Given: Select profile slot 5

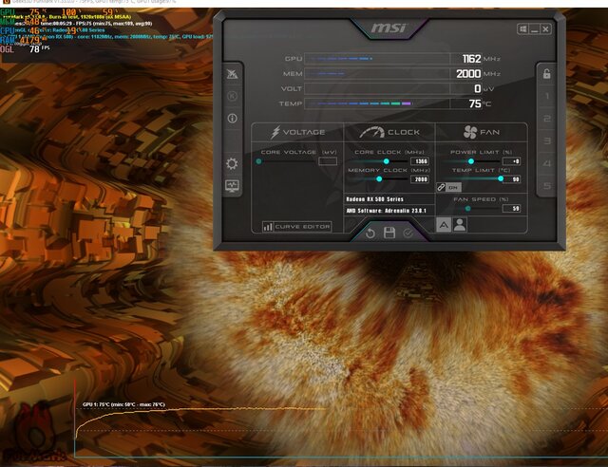Looking at the screenshot, I should coord(545,185).
